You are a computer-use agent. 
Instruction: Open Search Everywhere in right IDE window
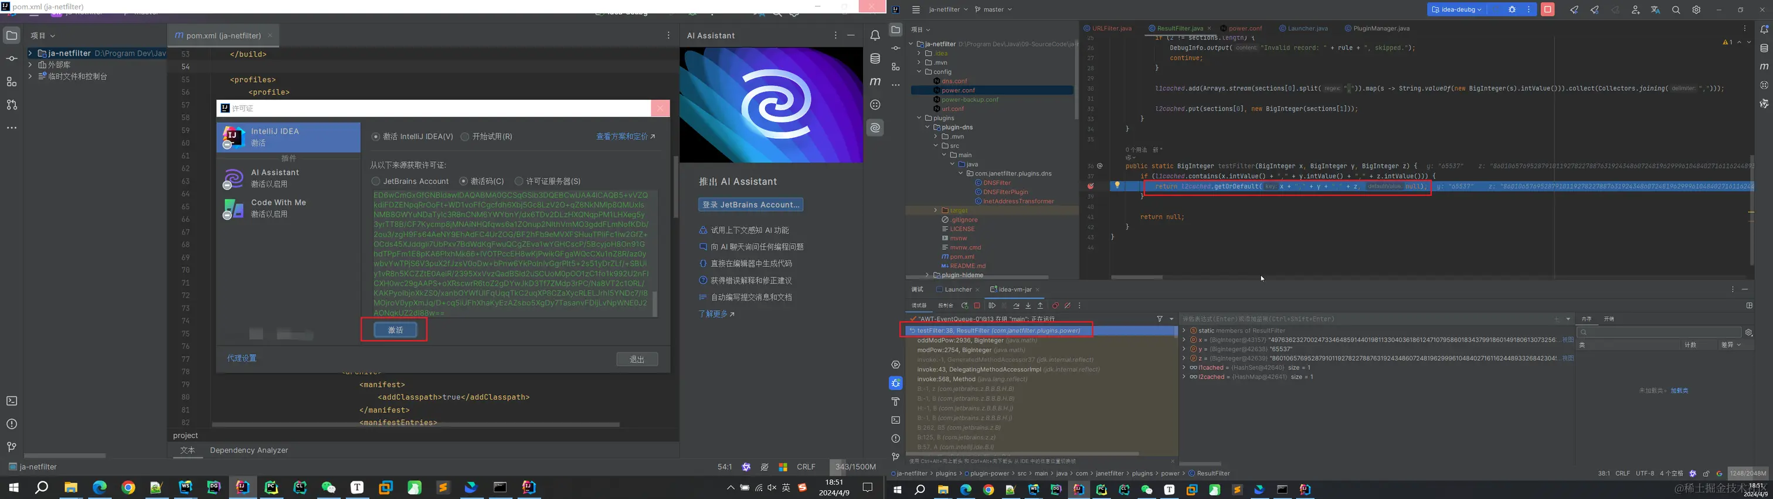click(1676, 9)
